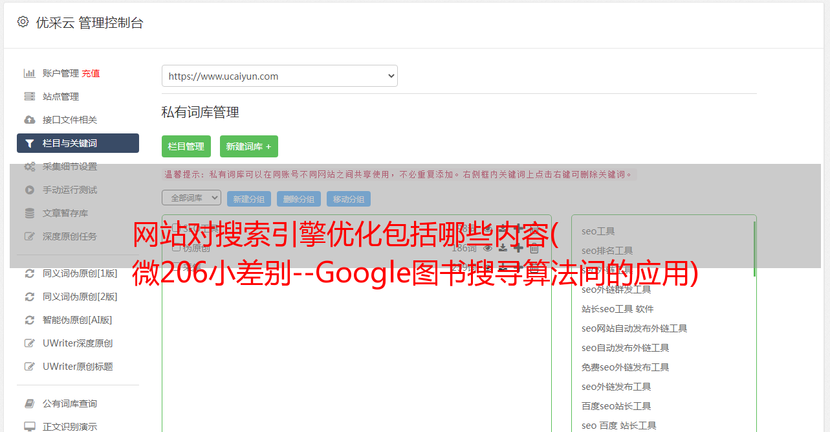Select keyword seo排名工具 in the right list
The width and height of the screenshot is (830, 432).
point(607,251)
